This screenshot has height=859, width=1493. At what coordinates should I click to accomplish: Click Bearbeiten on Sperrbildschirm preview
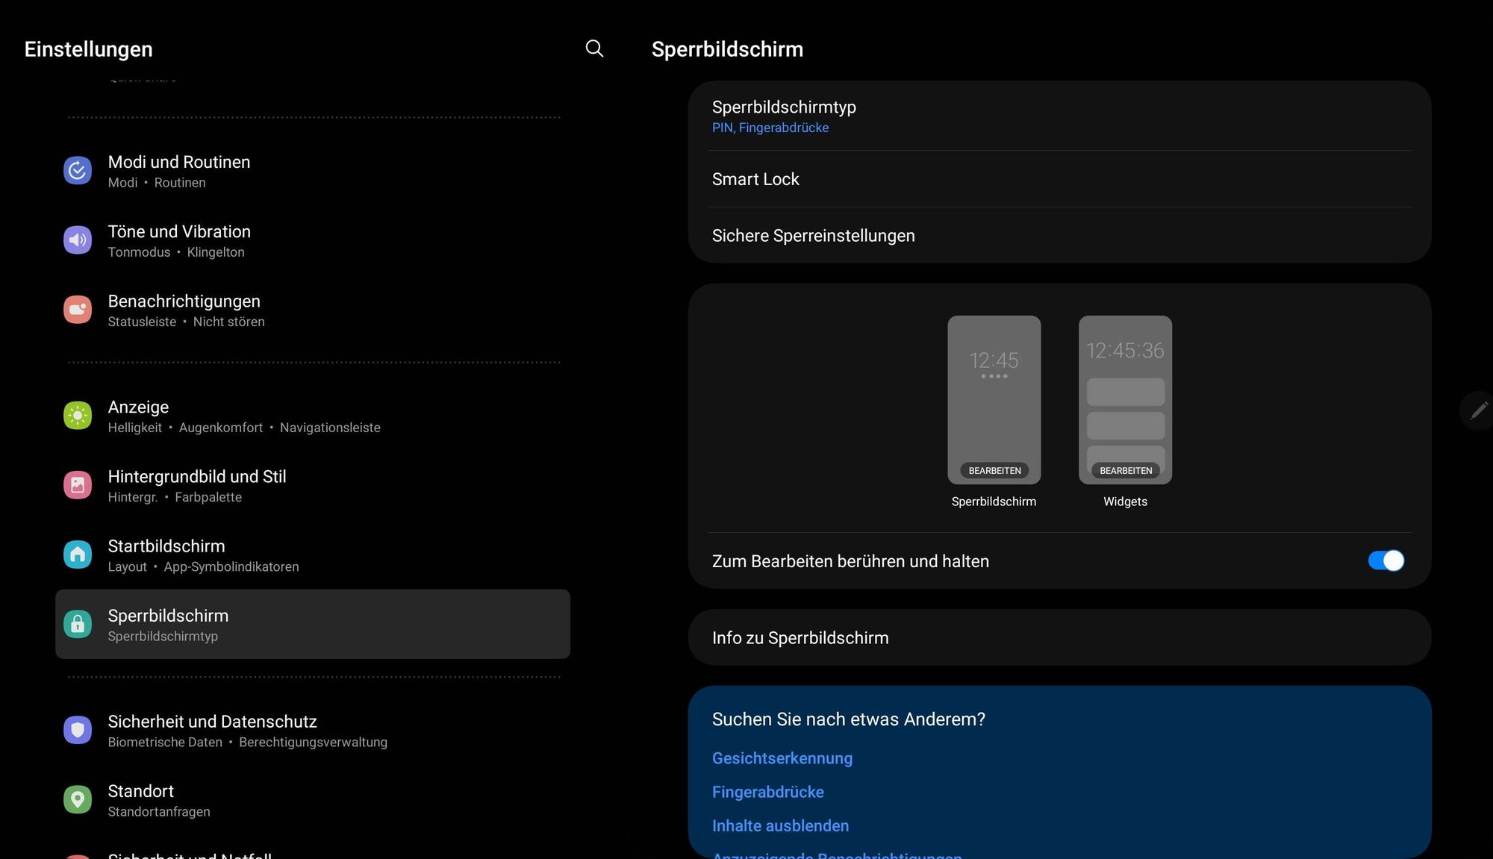994,471
